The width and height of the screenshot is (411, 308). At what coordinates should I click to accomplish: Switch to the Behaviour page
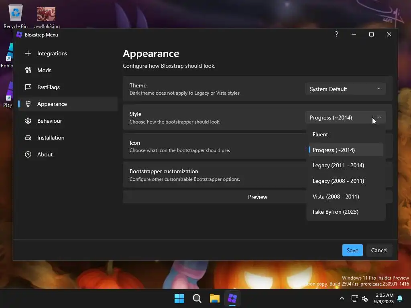[67, 121]
